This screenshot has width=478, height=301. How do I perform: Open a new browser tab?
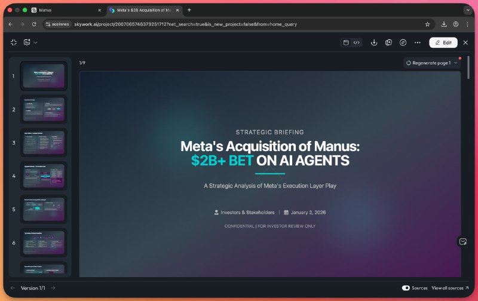[189, 10]
